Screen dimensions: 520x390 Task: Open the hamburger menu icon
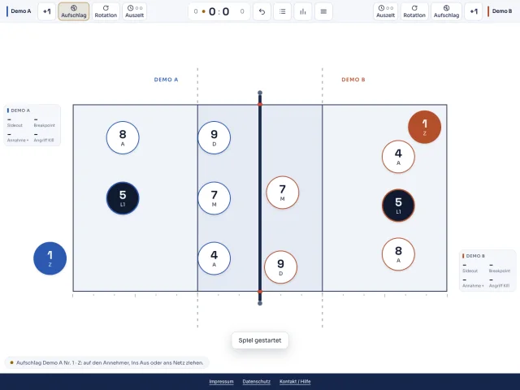(323, 11)
